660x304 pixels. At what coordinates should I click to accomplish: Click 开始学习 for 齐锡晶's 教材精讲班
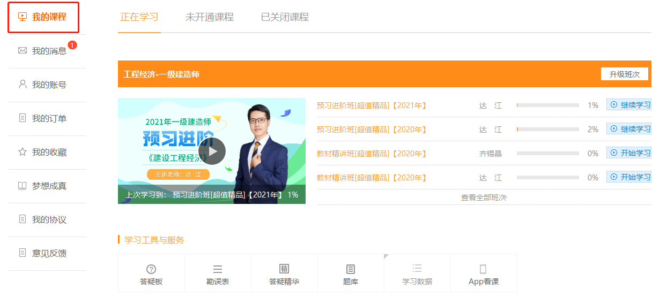630,153
